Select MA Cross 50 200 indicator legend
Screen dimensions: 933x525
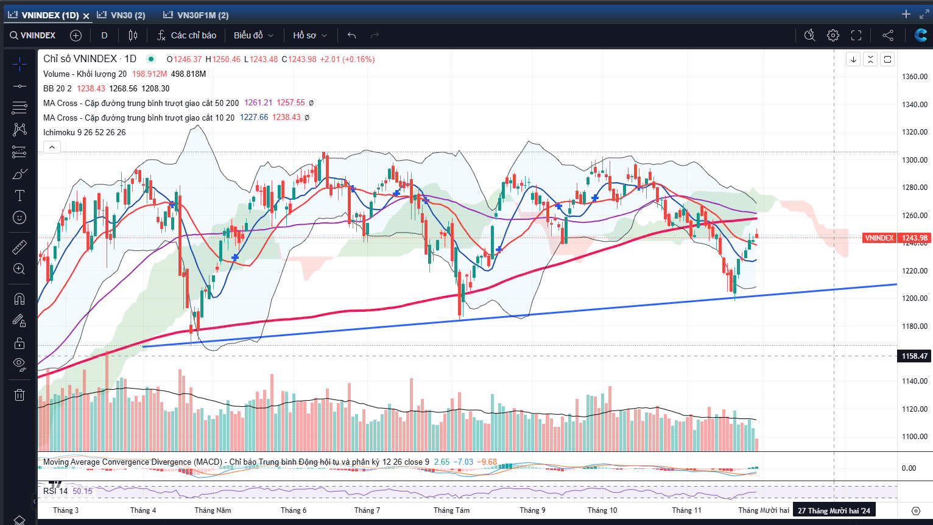(x=141, y=103)
